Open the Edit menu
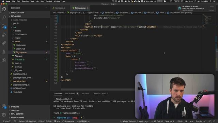 point(18,1)
